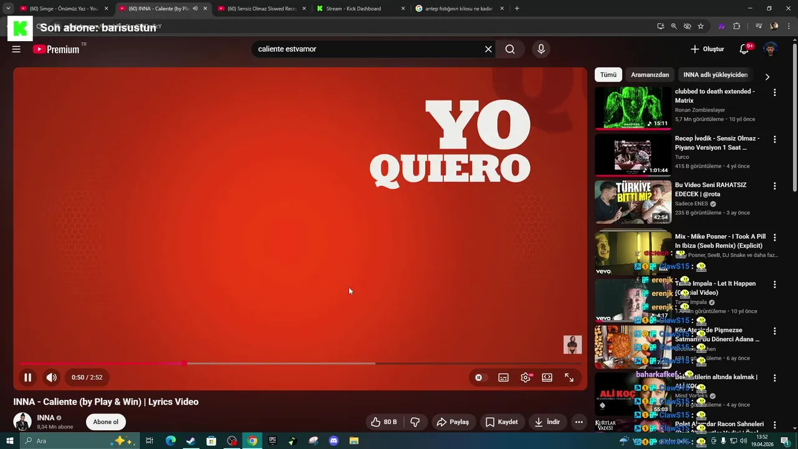Save video with Kaydet button

click(502, 422)
